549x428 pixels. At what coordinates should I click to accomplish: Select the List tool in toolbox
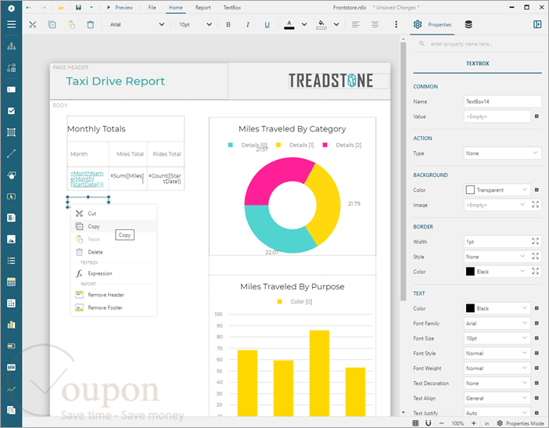(11, 261)
